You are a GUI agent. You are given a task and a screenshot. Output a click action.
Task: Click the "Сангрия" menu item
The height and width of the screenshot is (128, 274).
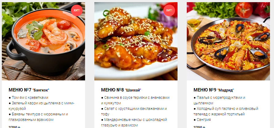click(x=202, y=120)
